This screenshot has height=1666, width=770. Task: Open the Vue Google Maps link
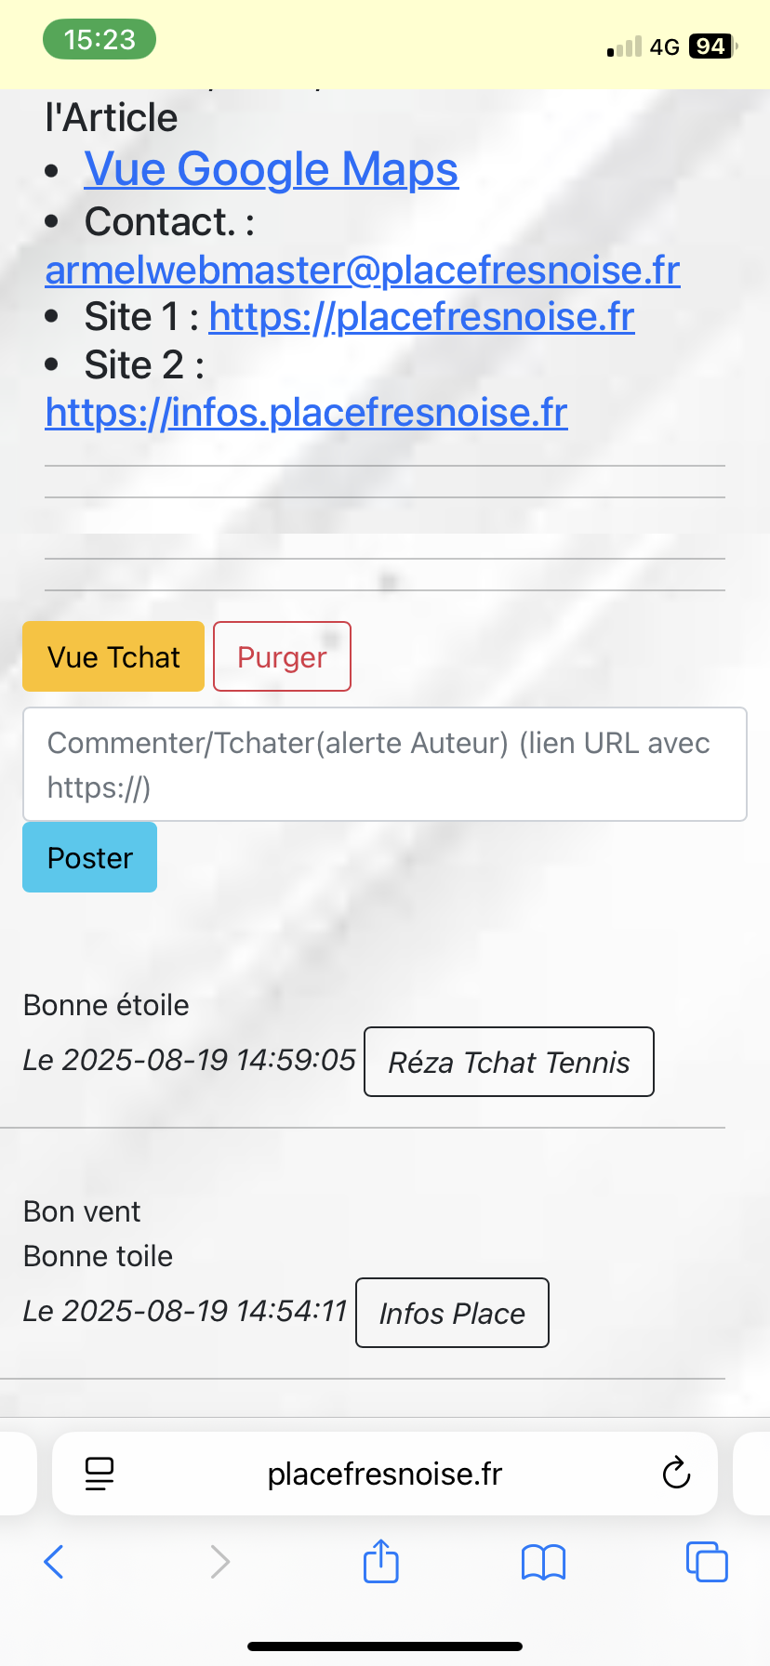click(272, 169)
